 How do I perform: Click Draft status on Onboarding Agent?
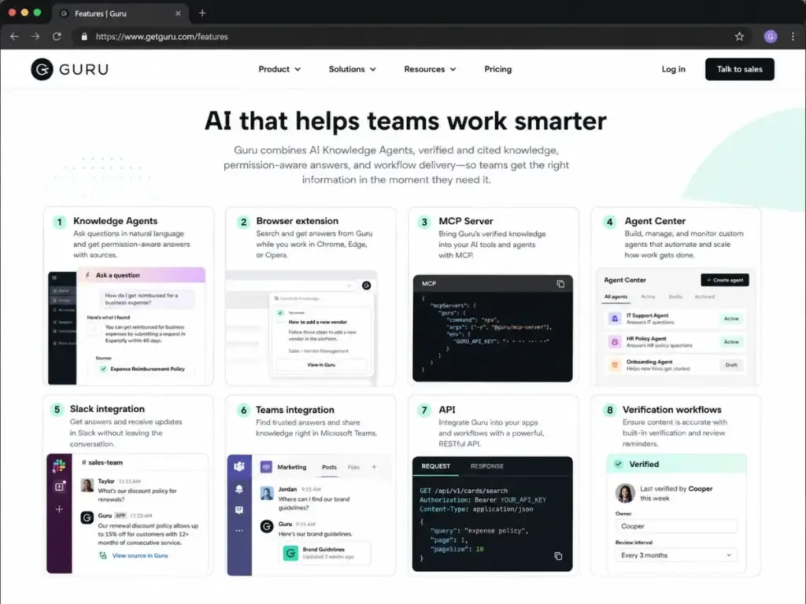pyautogui.click(x=731, y=365)
